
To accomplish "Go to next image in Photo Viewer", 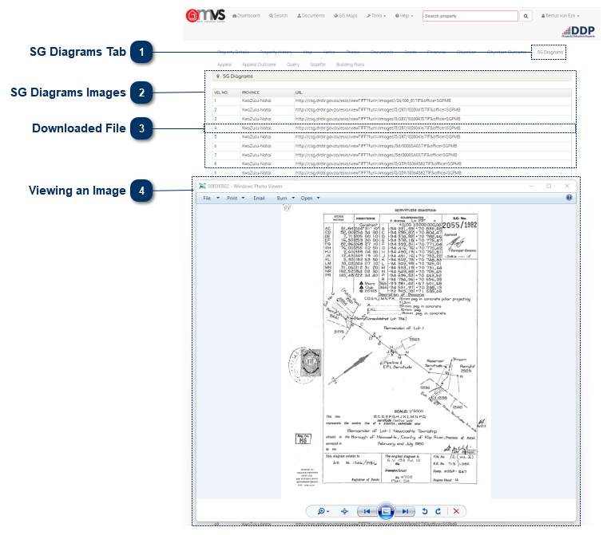I will click(406, 511).
